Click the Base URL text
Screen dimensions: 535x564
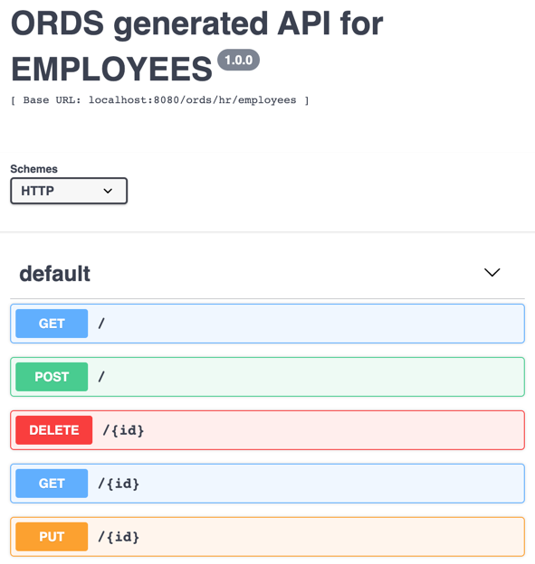(160, 100)
